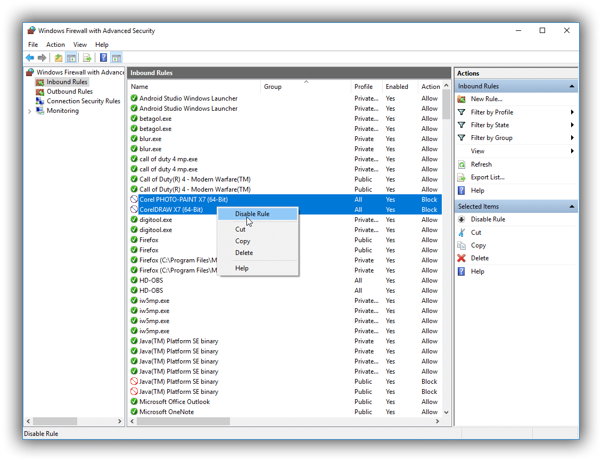
Task: Click the block icon beside CorelDRAW X7
Action: pyautogui.click(x=134, y=209)
